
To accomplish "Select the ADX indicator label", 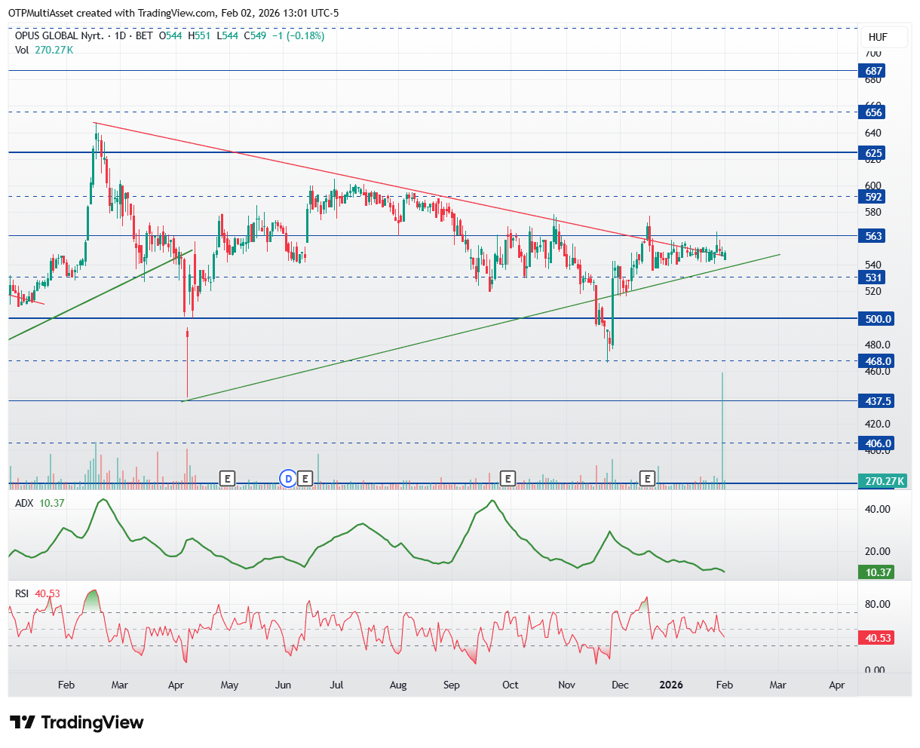I will pyautogui.click(x=24, y=503).
